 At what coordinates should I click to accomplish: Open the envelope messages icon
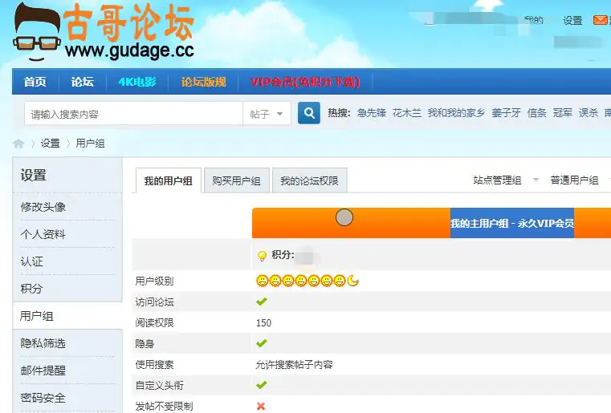pos(601,19)
